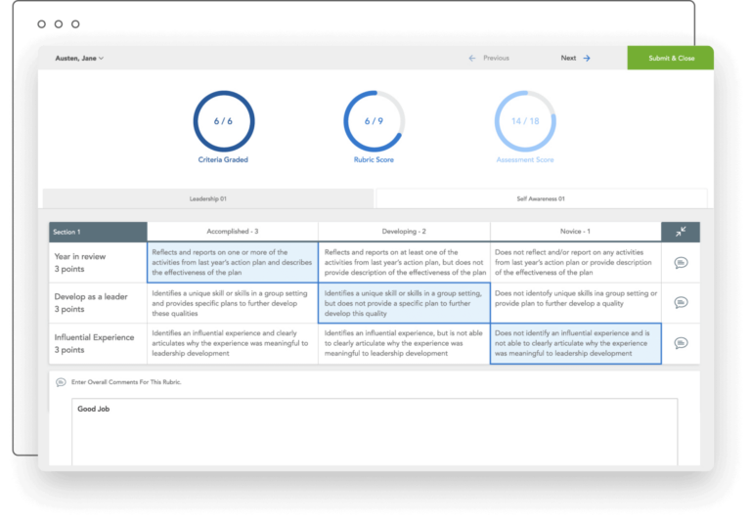Image resolution: width=751 pixels, height=523 pixels.
Task: Select Accomplished cell for Influential Experience
Action: coord(233,343)
